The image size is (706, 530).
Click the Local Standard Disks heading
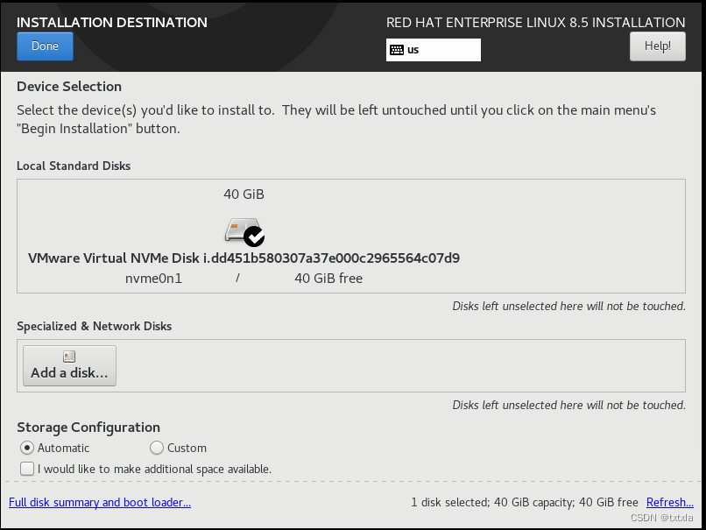click(x=74, y=166)
